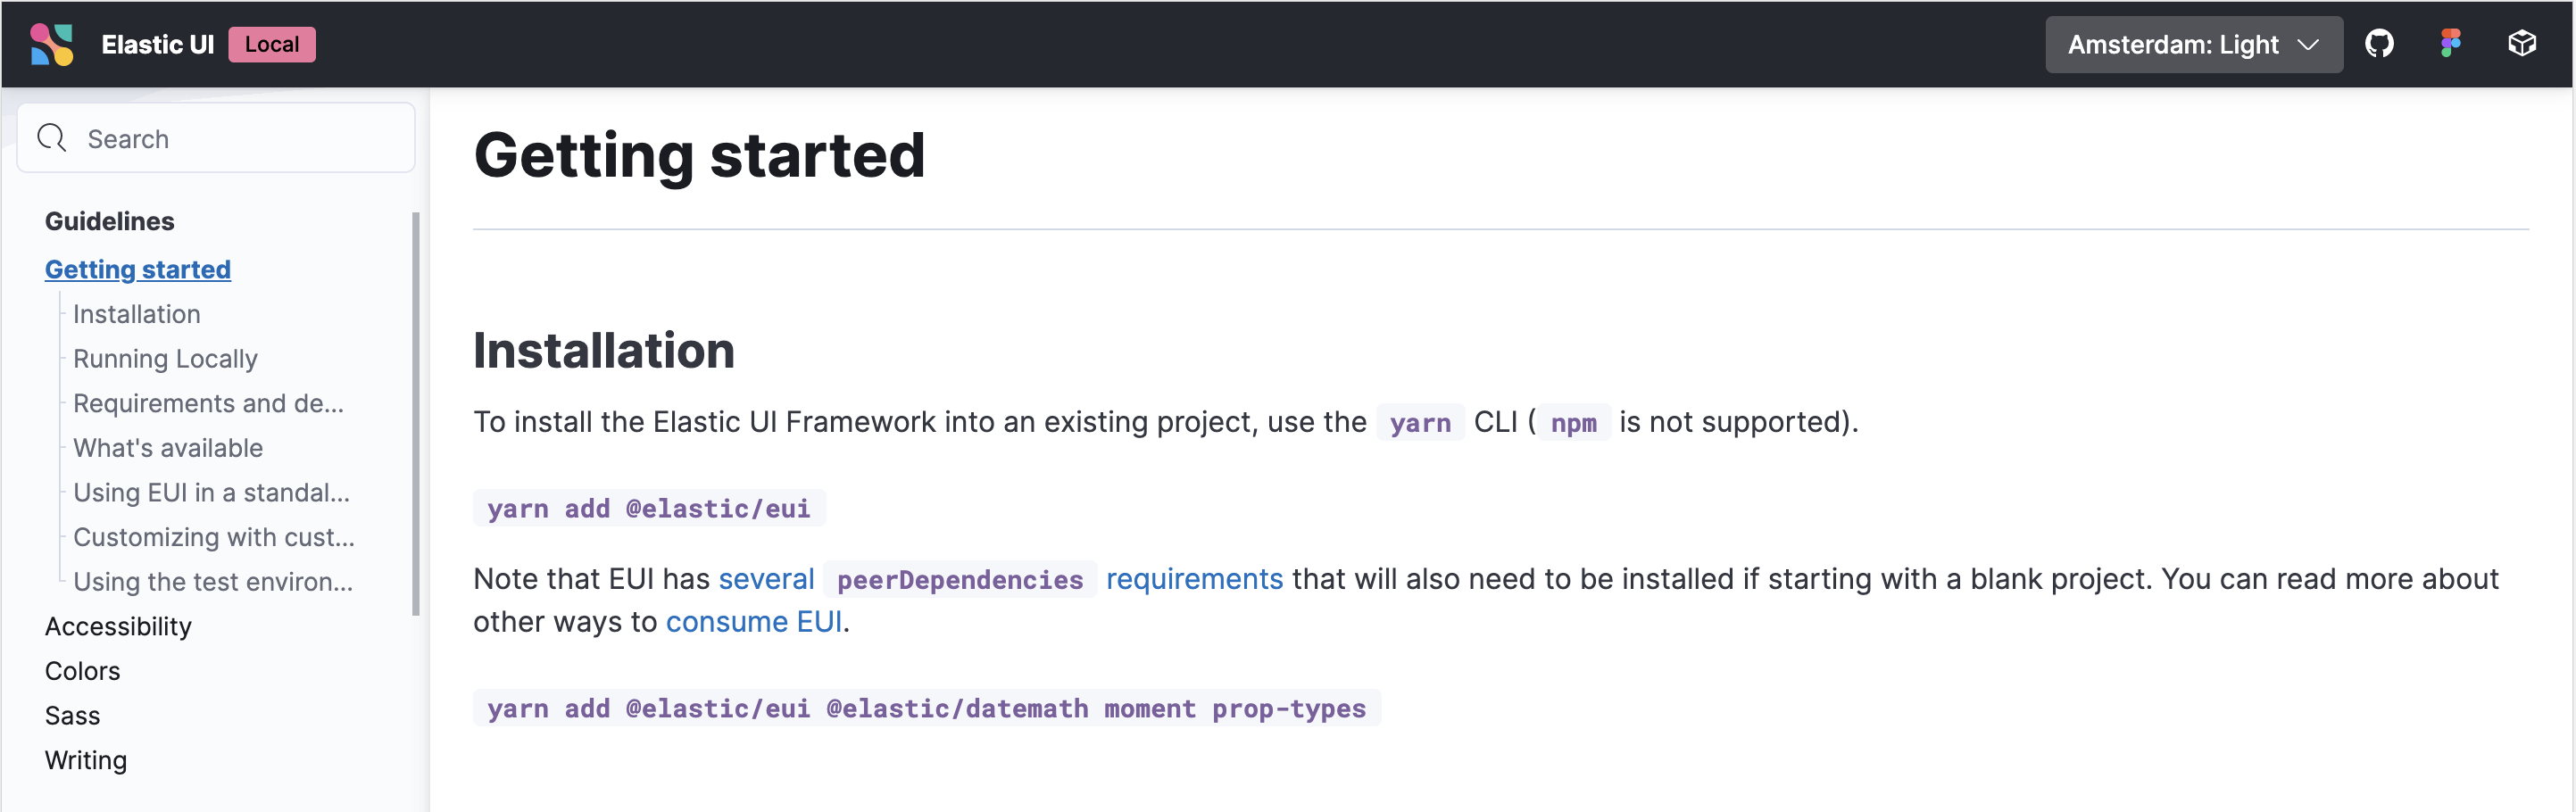2576x812 pixels.
Task: Click the search magnifier icon
Action: (x=51, y=138)
